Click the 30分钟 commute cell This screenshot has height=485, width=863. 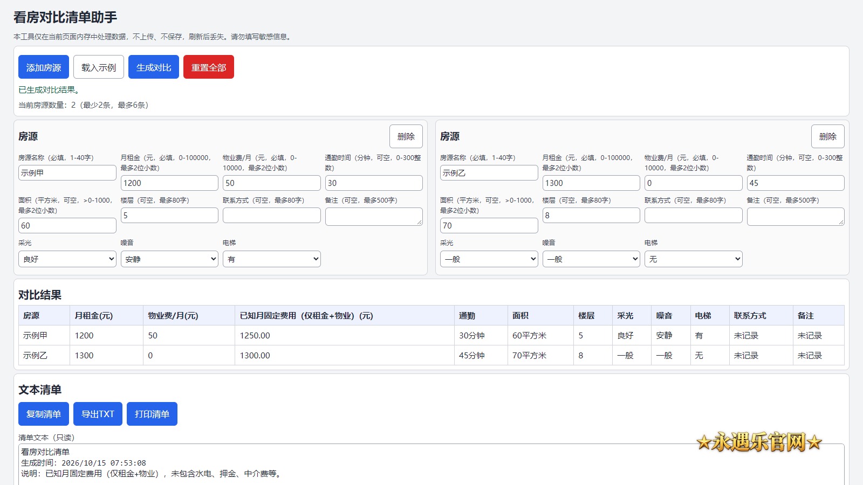tap(481, 335)
